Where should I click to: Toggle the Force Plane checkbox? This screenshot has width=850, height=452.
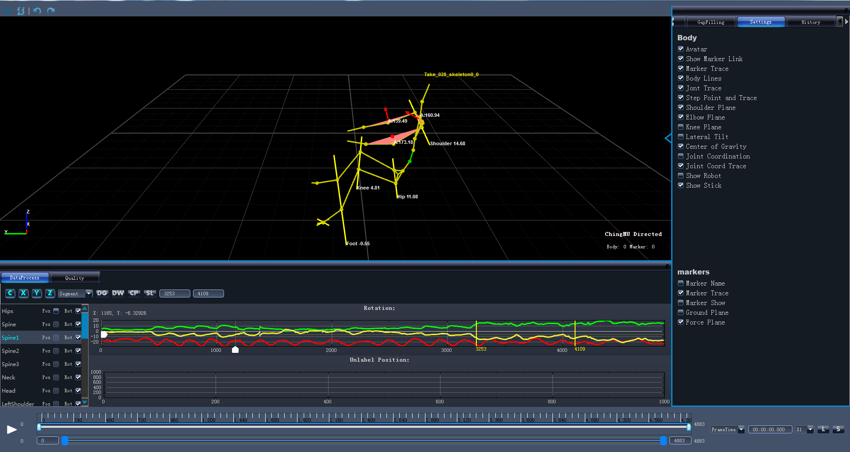[x=681, y=322]
